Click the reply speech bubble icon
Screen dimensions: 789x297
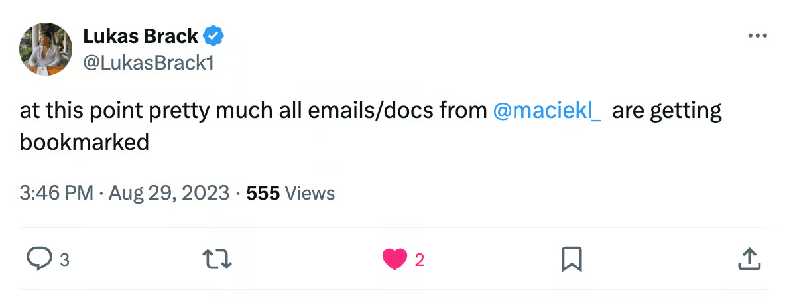(38, 259)
